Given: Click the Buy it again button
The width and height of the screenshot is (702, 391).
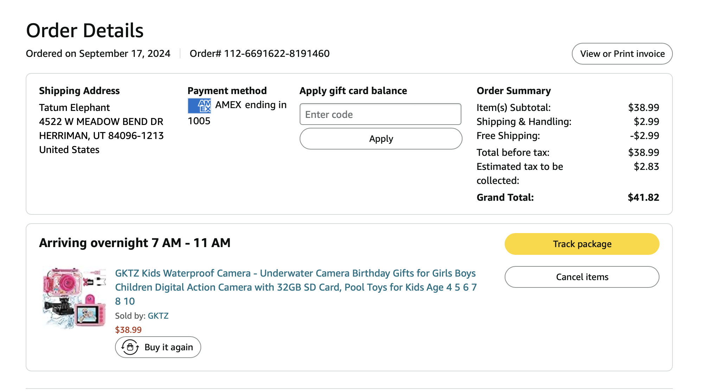Looking at the screenshot, I should [x=158, y=347].
